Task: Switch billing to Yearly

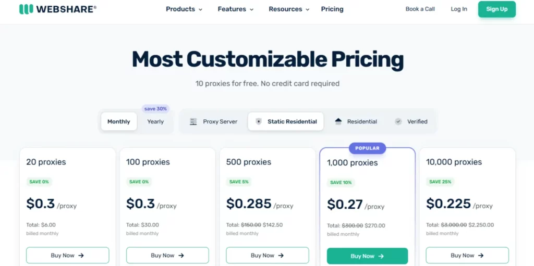Action: (155, 122)
